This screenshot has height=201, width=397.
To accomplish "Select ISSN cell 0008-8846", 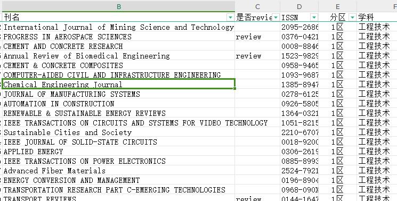I will tap(299, 46).
